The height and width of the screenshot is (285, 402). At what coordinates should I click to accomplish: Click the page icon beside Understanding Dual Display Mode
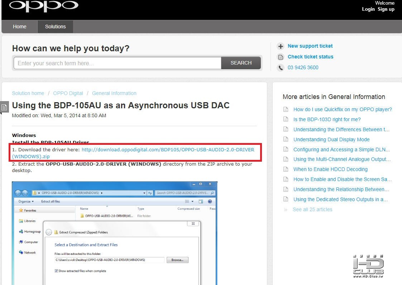(x=286, y=139)
